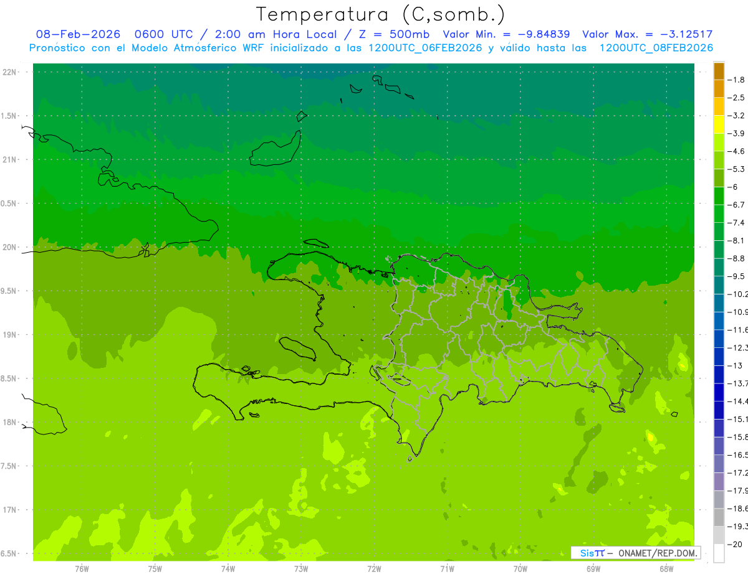This screenshot has height=577, width=748.
Task: Click the "20N" latitude axis label
Action: click(x=10, y=247)
